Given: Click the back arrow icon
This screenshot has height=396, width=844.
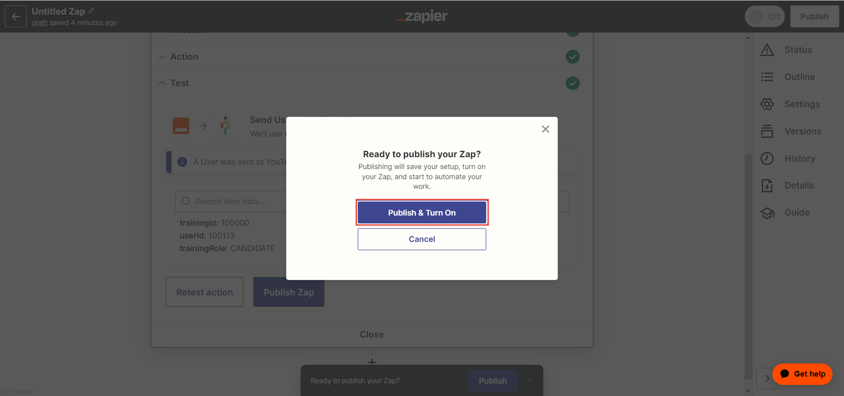Looking at the screenshot, I should tap(16, 16).
